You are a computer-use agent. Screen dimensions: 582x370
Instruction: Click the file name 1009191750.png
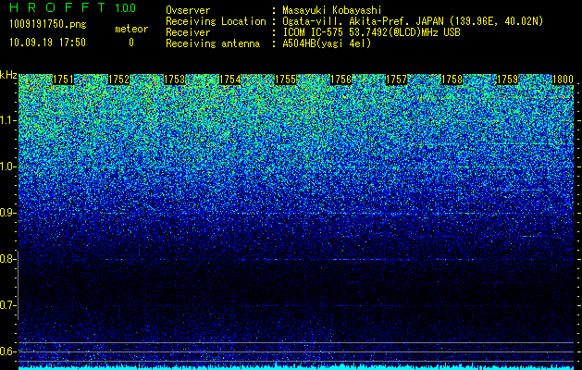(x=48, y=25)
